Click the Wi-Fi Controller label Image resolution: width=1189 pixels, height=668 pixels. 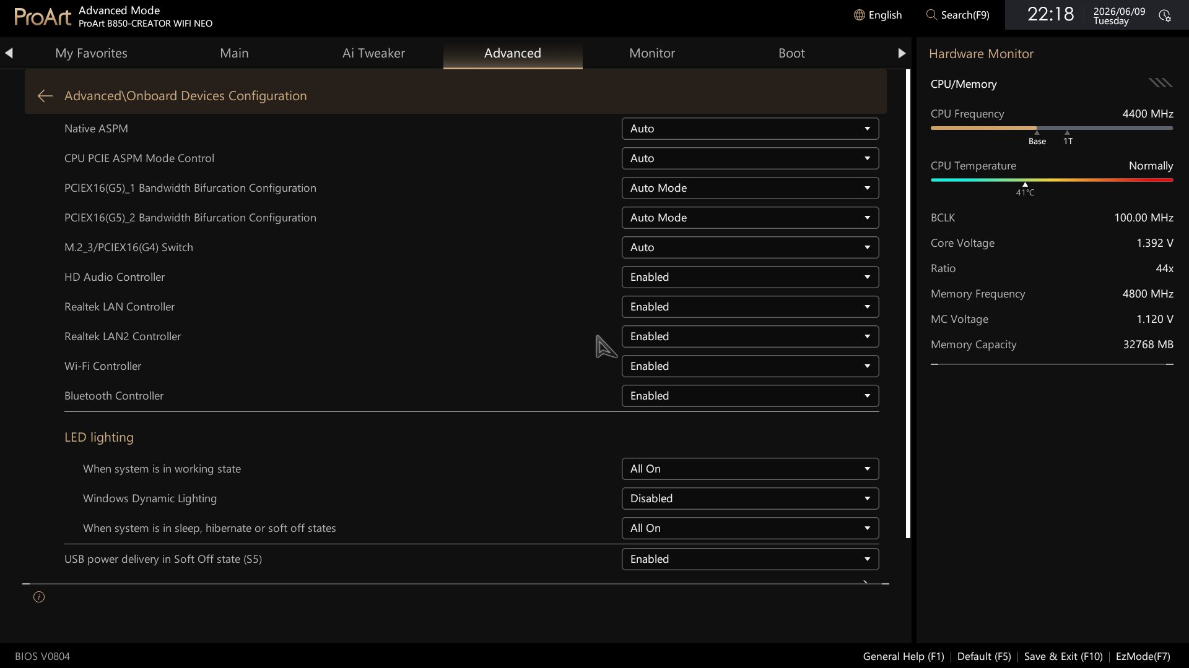pos(103,366)
